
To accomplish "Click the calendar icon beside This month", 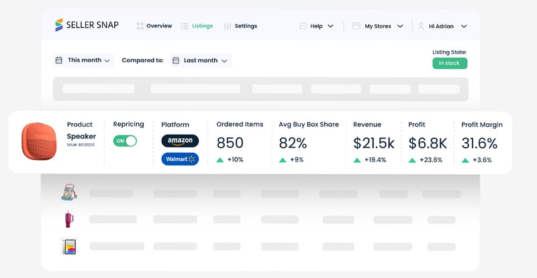I will click(x=59, y=60).
